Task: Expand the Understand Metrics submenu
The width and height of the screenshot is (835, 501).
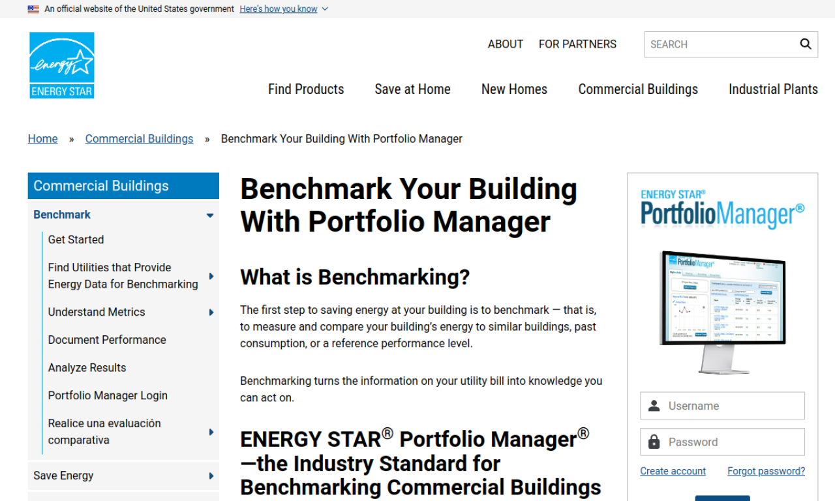Action: point(211,312)
